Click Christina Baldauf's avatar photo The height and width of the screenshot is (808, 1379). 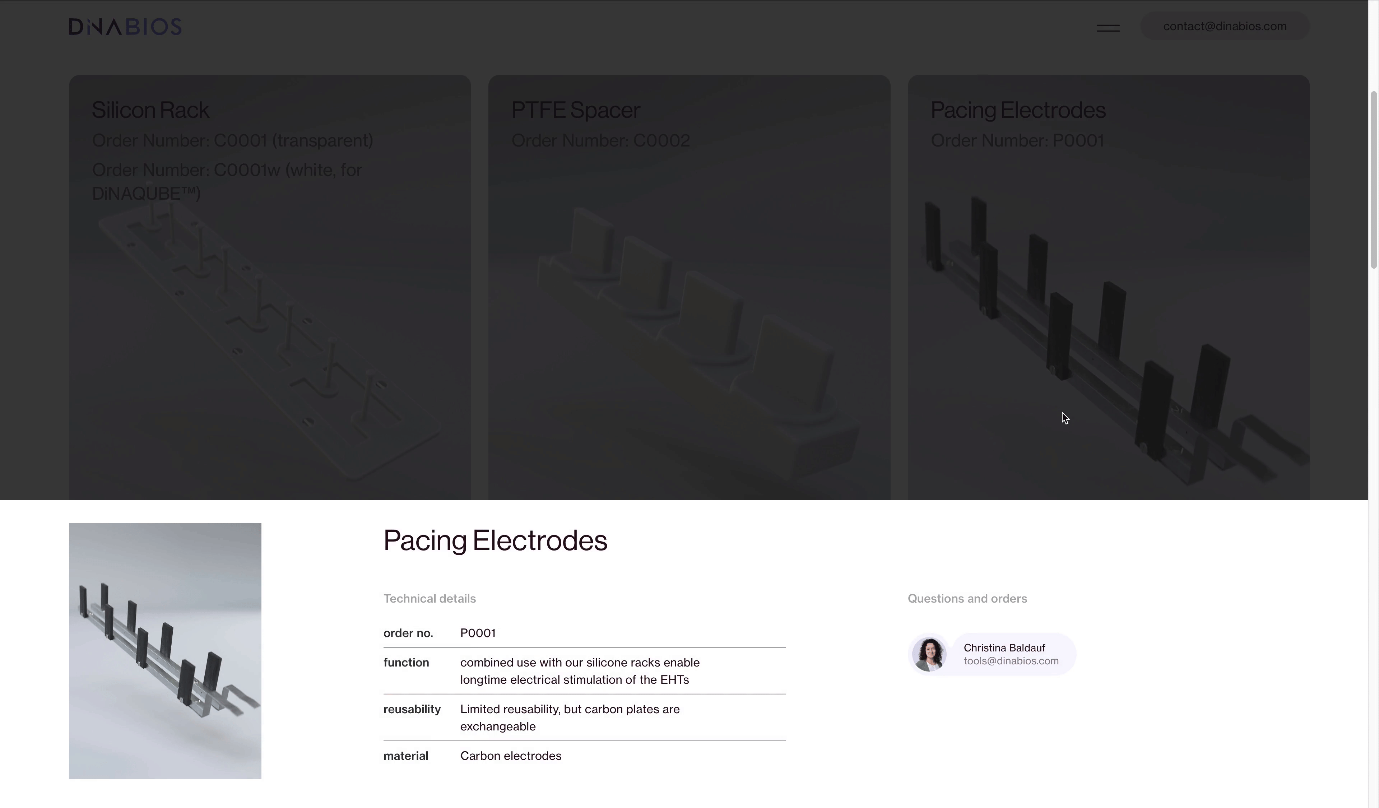pos(929,654)
